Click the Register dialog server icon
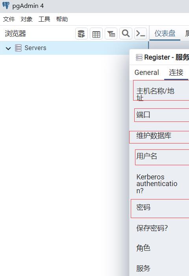The height and width of the screenshot is (276, 189). [139, 58]
